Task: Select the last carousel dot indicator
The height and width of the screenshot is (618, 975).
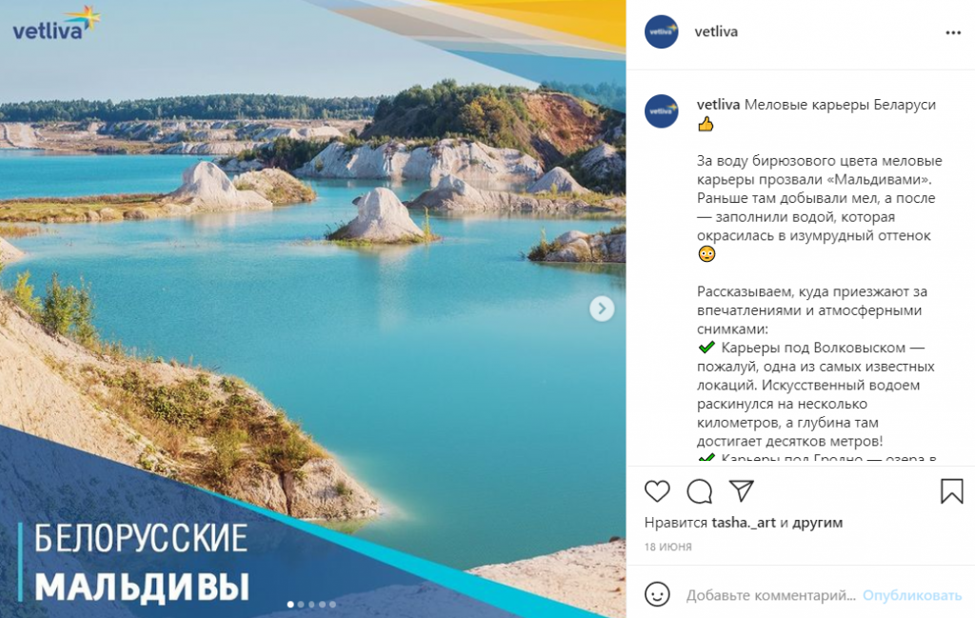Action: 332,605
